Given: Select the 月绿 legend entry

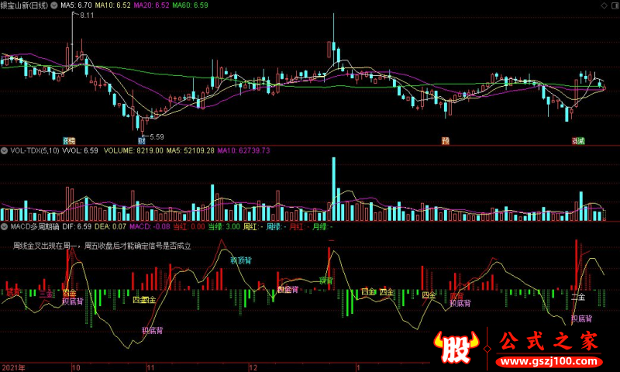Looking at the screenshot, I should tap(322, 227).
